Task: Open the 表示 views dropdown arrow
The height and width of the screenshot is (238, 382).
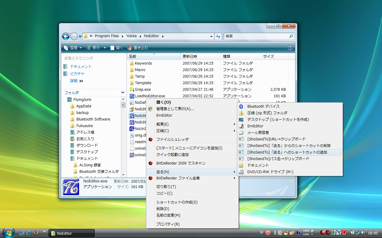Action: click(x=105, y=48)
